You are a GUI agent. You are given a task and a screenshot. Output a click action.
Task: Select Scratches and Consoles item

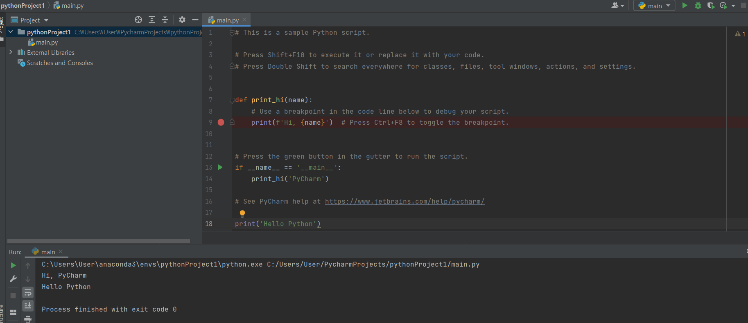tap(55, 63)
